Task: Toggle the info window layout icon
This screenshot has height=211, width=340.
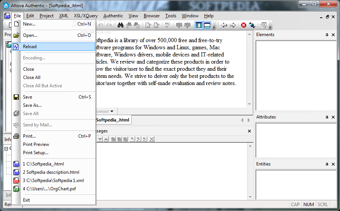Action: (x=207, y=25)
